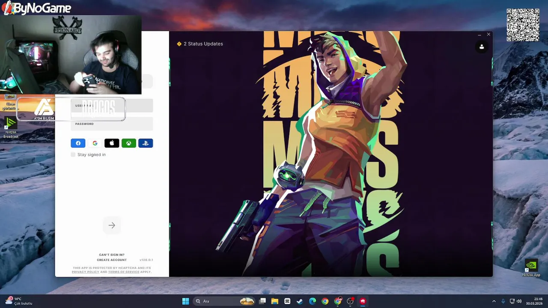The width and height of the screenshot is (548, 308).
Task: Sign in with Facebook
Action: point(78,143)
